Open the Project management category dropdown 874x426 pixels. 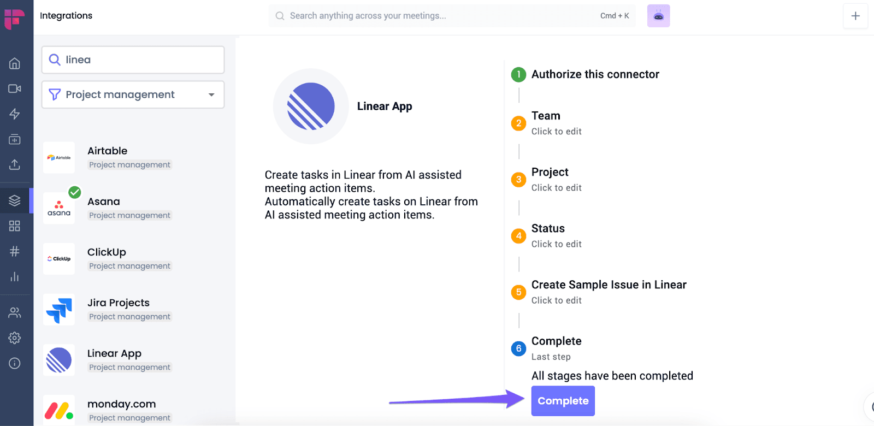point(133,94)
